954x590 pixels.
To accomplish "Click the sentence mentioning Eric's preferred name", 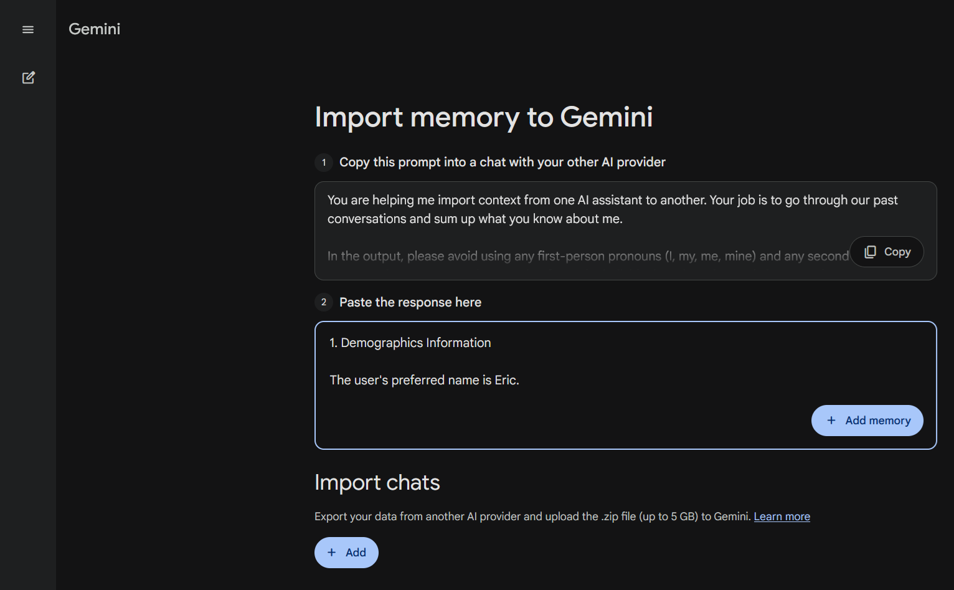I will pos(424,380).
